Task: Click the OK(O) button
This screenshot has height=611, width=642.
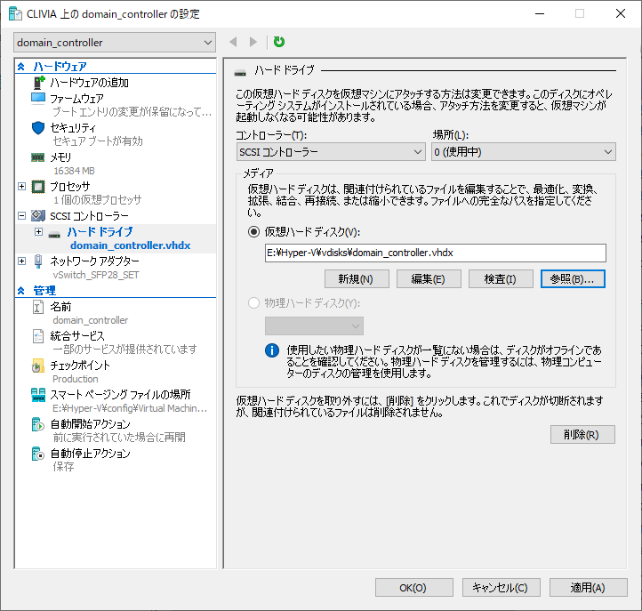Action: coord(414,588)
